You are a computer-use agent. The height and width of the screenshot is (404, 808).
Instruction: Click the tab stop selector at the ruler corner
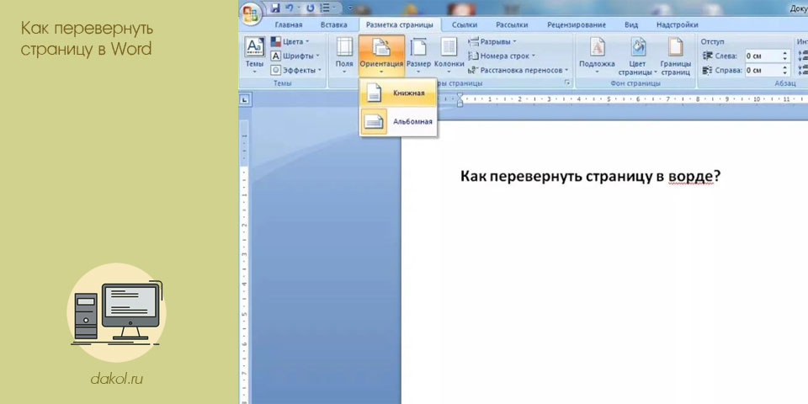[x=245, y=99]
